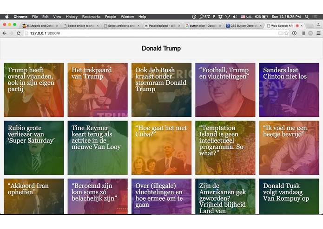Open Spotlight search magnifier

(x=307, y=17)
